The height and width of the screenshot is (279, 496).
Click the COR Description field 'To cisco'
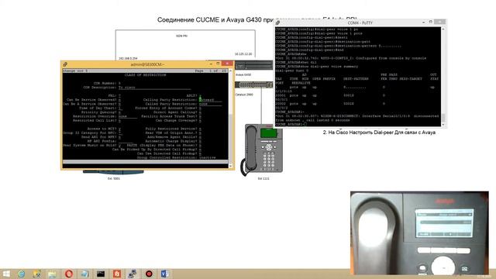pyautogui.click(x=154, y=88)
